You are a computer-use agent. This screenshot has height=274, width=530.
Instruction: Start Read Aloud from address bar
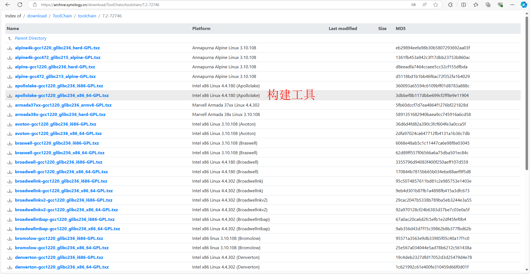click(x=425, y=5)
